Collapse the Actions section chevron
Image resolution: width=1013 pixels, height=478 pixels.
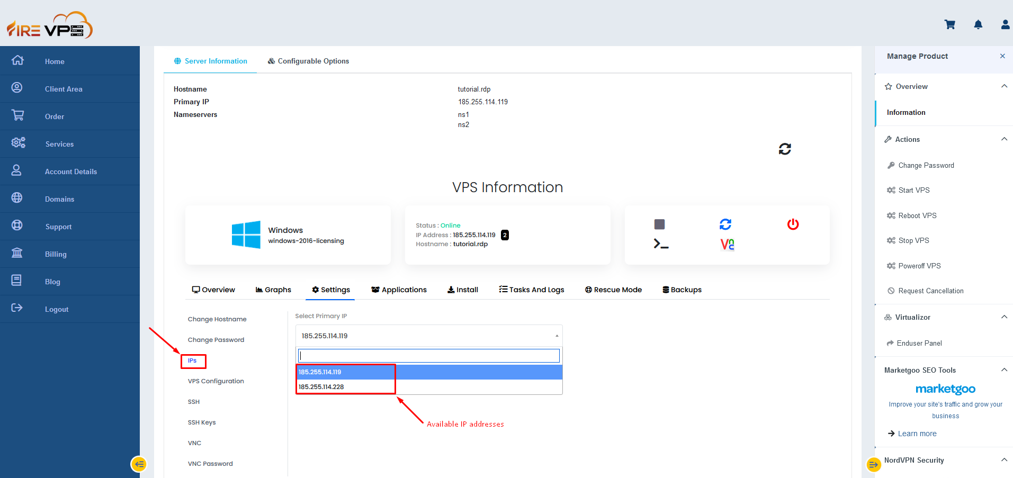(1004, 139)
